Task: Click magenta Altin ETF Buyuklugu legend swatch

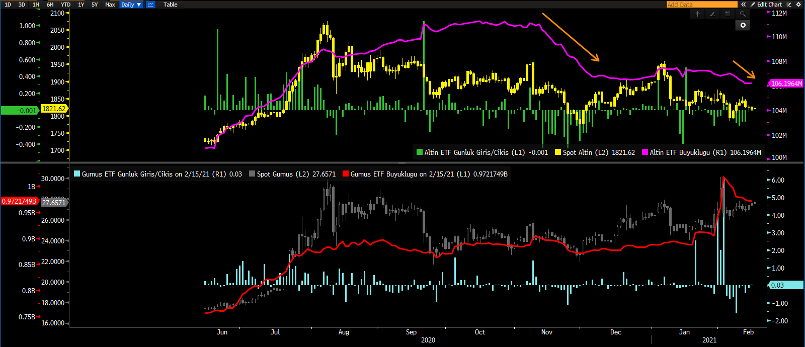Action: coord(645,152)
